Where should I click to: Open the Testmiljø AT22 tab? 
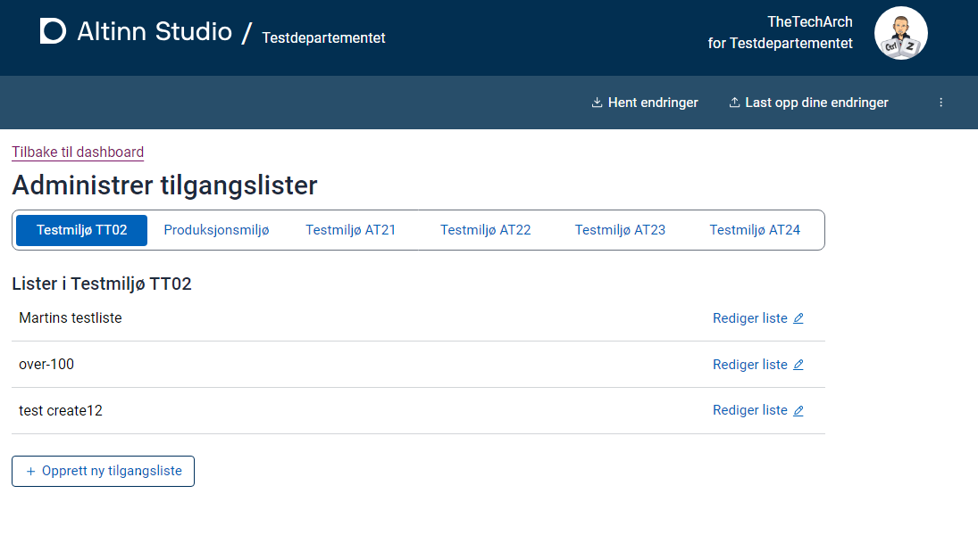point(485,229)
